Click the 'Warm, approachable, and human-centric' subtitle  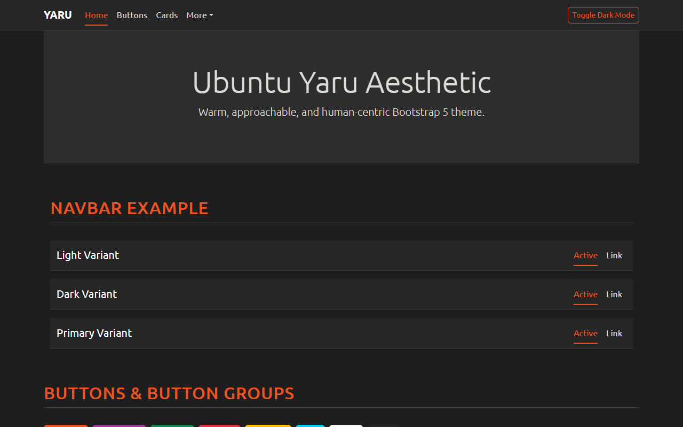click(x=341, y=113)
